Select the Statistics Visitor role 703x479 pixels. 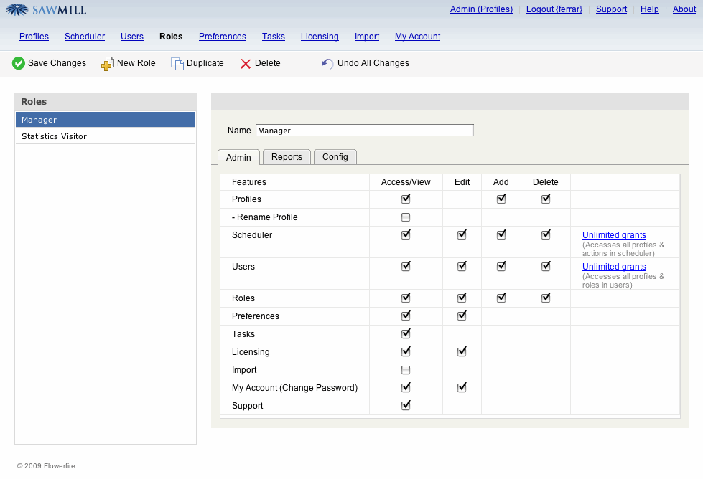[55, 136]
